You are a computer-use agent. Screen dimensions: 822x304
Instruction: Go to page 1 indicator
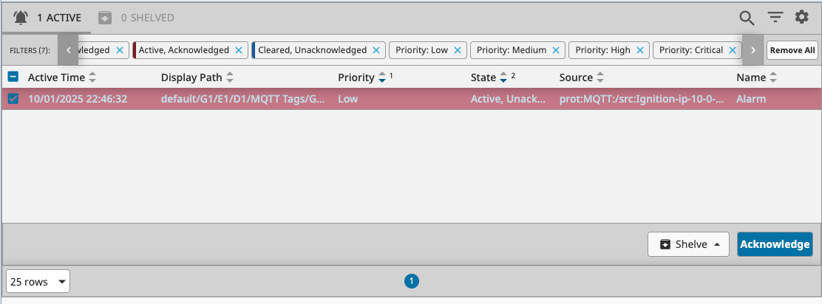pos(412,281)
